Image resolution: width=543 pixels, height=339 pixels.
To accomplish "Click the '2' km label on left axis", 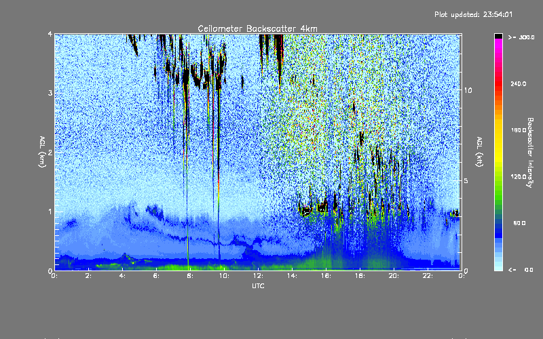I will [50, 153].
